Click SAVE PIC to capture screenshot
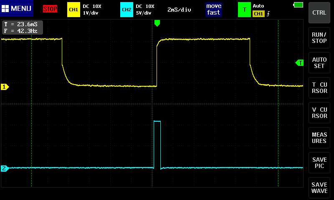 (319, 162)
